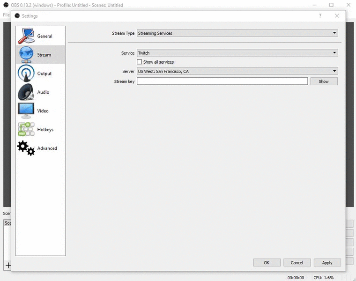The image size is (356, 281).
Task: Select the Stream tab label
Action: [44, 55]
